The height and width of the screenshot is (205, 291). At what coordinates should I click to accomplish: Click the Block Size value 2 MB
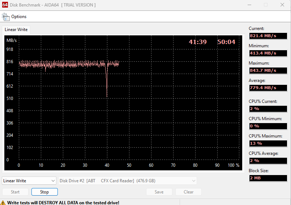[x=268, y=178]
